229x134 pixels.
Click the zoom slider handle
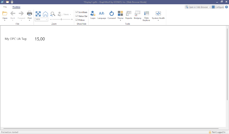61,19
